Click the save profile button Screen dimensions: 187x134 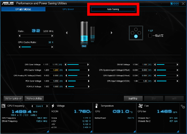coord(34,99)
